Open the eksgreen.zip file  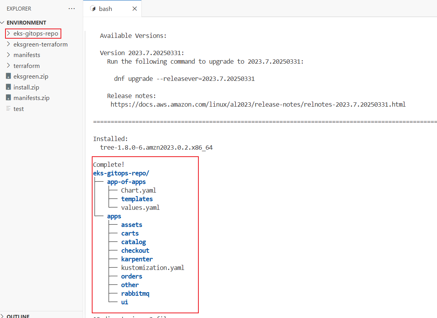[31, 76]
